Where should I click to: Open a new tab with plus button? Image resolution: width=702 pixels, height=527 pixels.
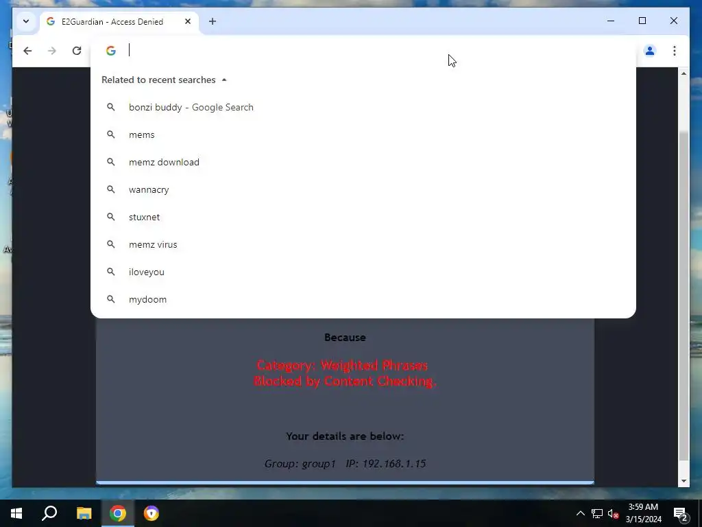click(x=213, y=21)
